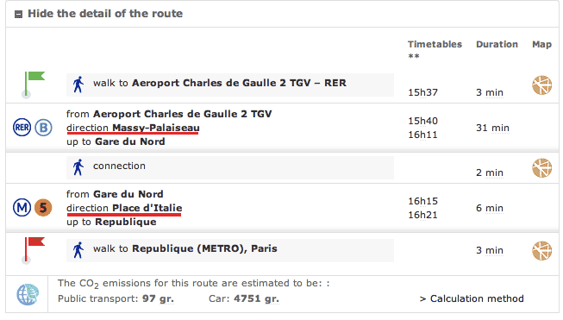This screenshot has height=320, width=563.
Task: Open the Calculation method link
Action: click(x=472, y=298)
